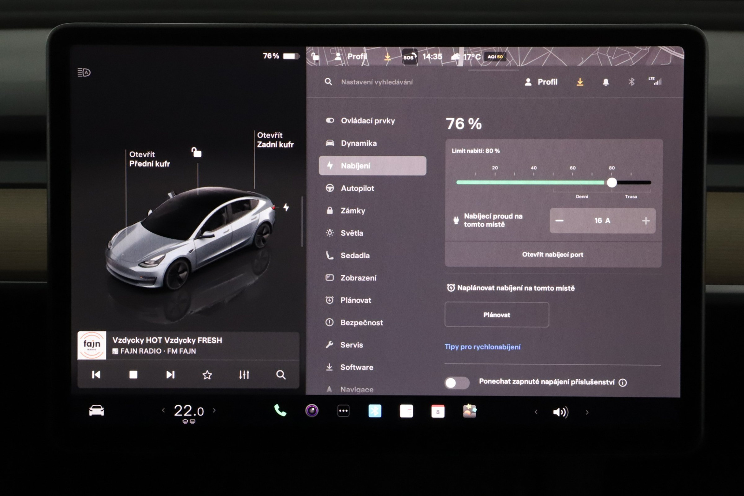Open Tipy pro rychlonabíjení link
Viewport: 744px width, 496px height.
tap(482, 347)
